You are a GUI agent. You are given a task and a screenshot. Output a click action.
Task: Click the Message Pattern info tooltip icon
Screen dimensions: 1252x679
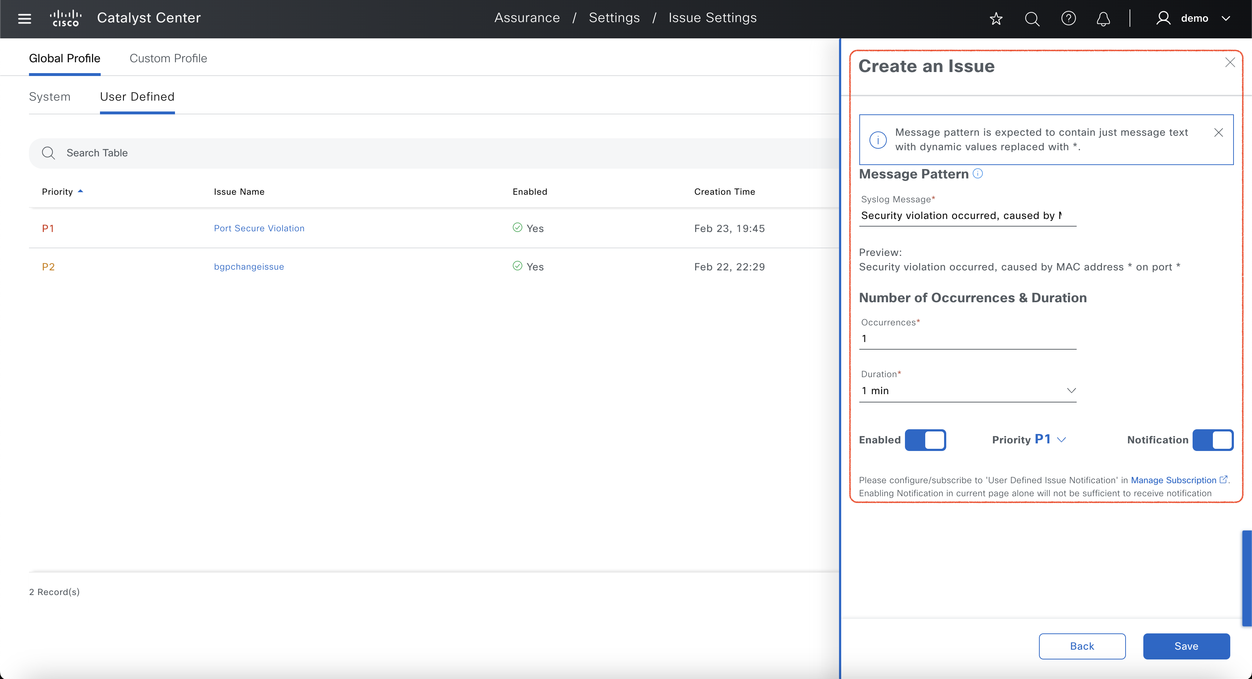[977, 173]
